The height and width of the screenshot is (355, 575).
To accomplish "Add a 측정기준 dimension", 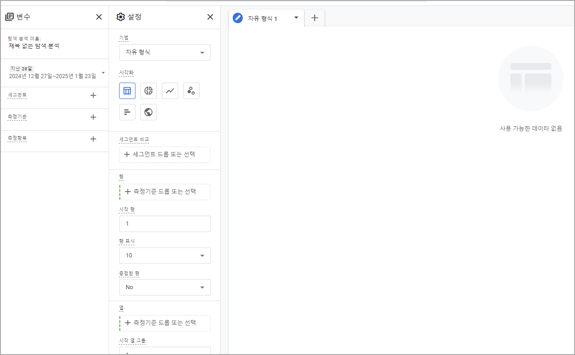I will click(x=93, y=117).
